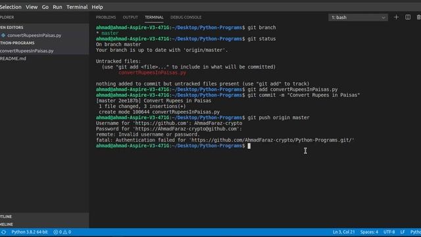Switch to the Output tab
The width and height of the screenshot is (421, 237).
click(x=130, y=17)
